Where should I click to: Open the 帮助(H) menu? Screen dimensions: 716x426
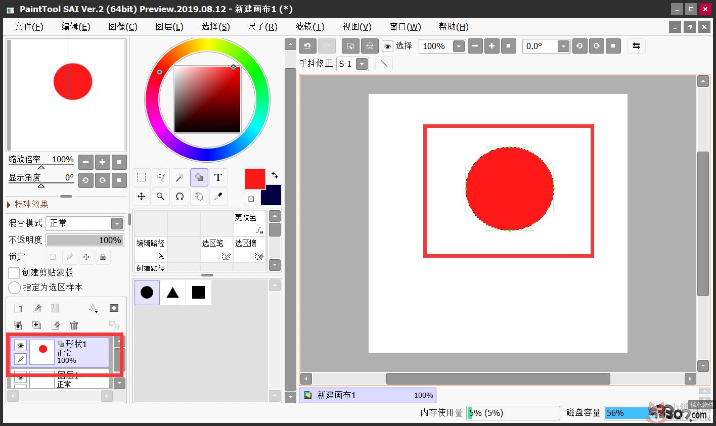pyautogui.click(x=454, y=27)
